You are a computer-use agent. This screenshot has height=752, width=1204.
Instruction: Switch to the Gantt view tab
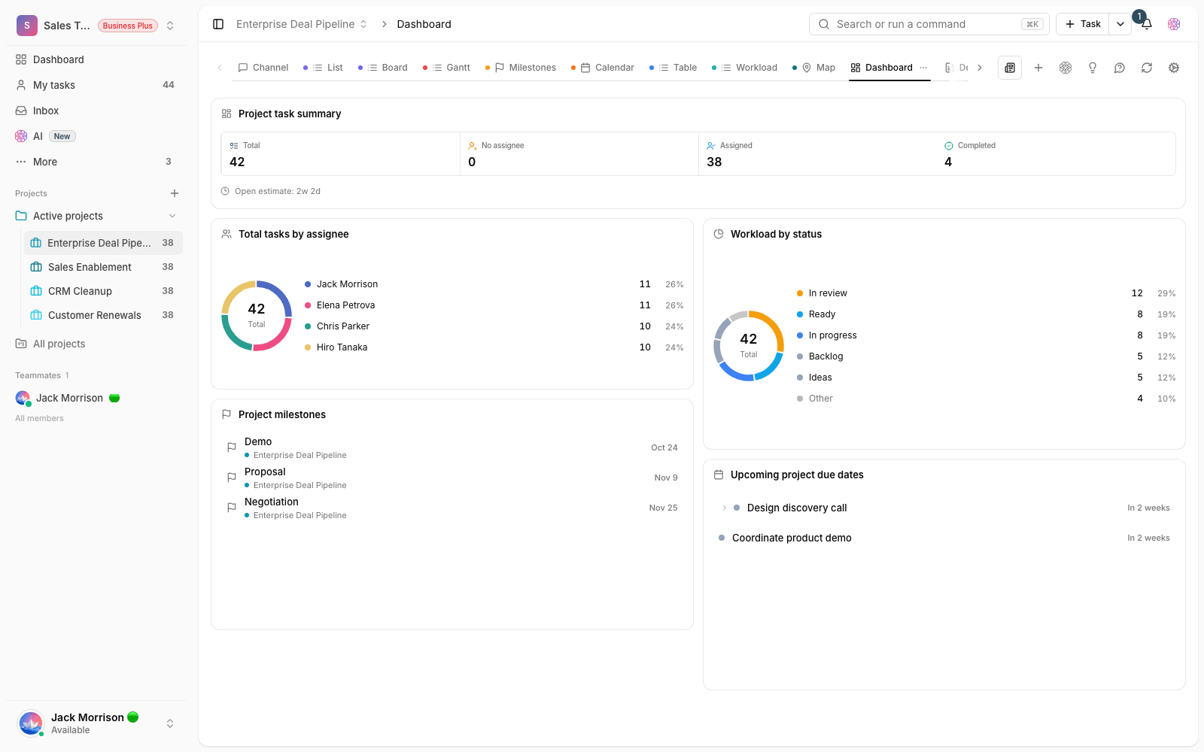[447, 68]
